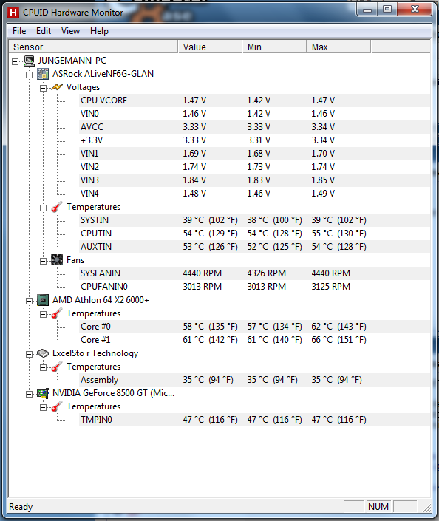
Task: Click the NUM indicator in status bar
Action: (378, 507)
